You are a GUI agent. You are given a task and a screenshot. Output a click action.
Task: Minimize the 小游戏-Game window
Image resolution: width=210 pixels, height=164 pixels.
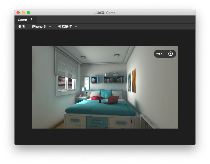coord(23,13)
